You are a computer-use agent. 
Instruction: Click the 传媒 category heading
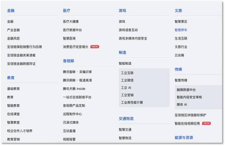point(178,69)
